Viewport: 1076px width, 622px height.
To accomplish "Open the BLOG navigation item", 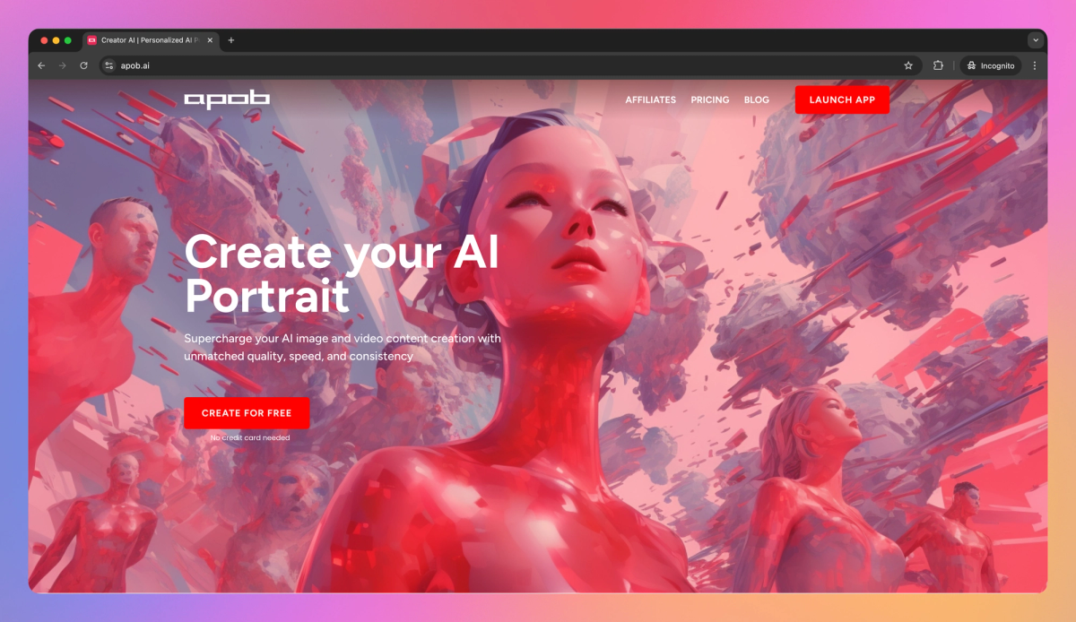I will click(757, 99).
